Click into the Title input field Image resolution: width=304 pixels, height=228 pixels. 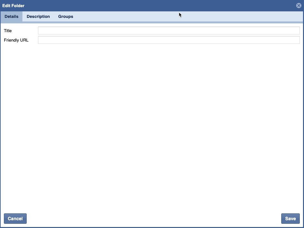click(x=168, y=31)
